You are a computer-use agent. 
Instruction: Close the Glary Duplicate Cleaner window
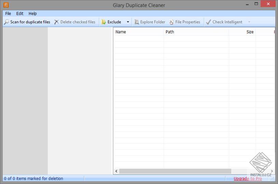268,4
